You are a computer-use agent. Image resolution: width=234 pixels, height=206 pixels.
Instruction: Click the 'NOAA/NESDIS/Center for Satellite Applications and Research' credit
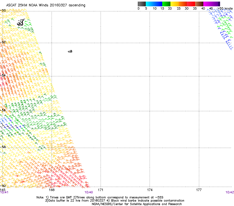click(137, 204)
